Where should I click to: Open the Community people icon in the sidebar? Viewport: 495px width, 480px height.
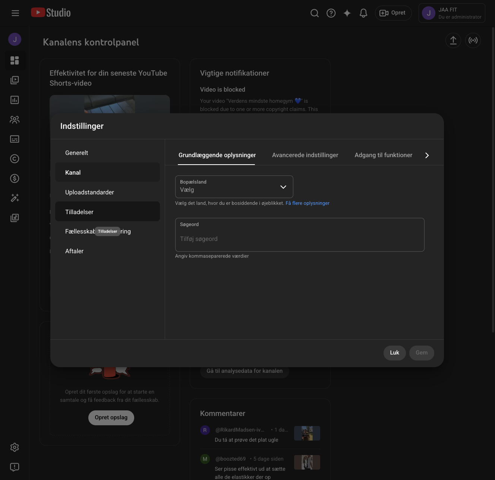tap(15, 120)
